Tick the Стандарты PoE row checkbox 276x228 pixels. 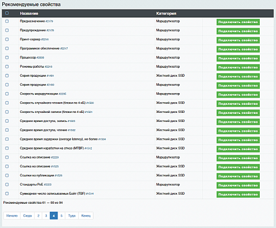(7, 185)
